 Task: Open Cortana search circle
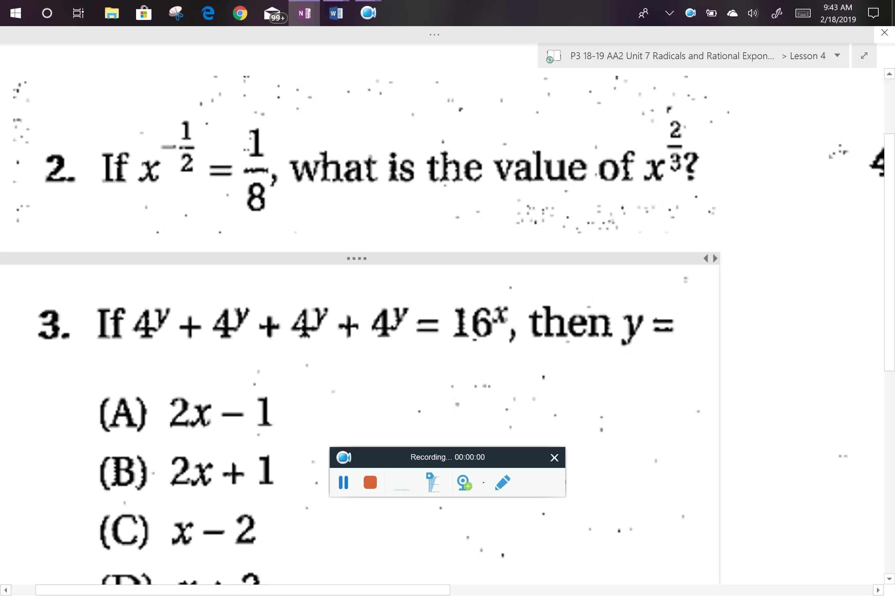pos(47,13)
